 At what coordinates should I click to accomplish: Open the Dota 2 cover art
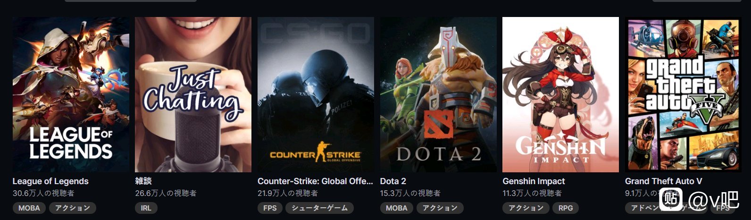click(438, 94)
